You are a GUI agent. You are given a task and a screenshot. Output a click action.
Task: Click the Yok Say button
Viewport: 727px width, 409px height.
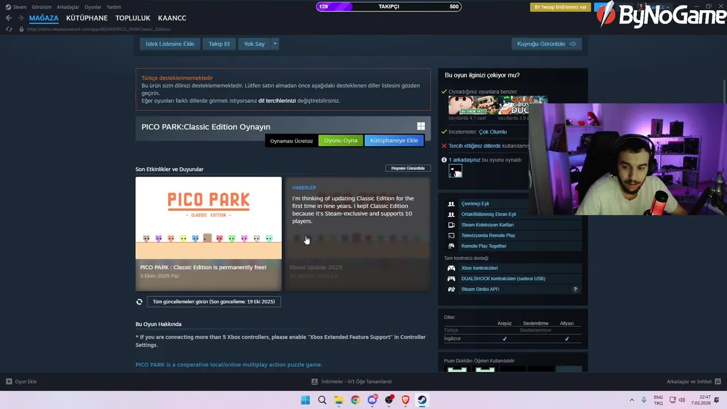(x=254, y=44)
